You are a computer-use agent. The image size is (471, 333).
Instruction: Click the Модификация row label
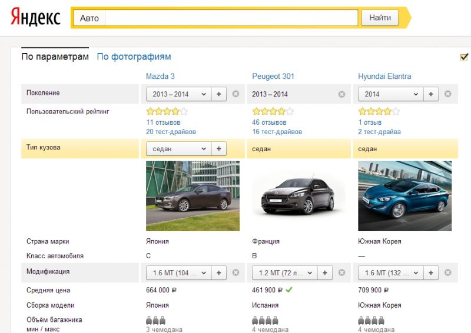(x=48, y=271)
